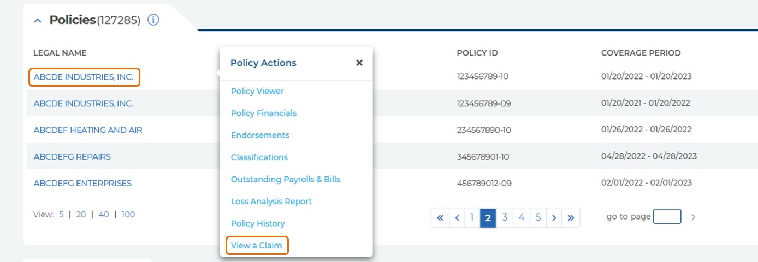
Task: Select Policy Financials menu entry
Action: [264, 113]
